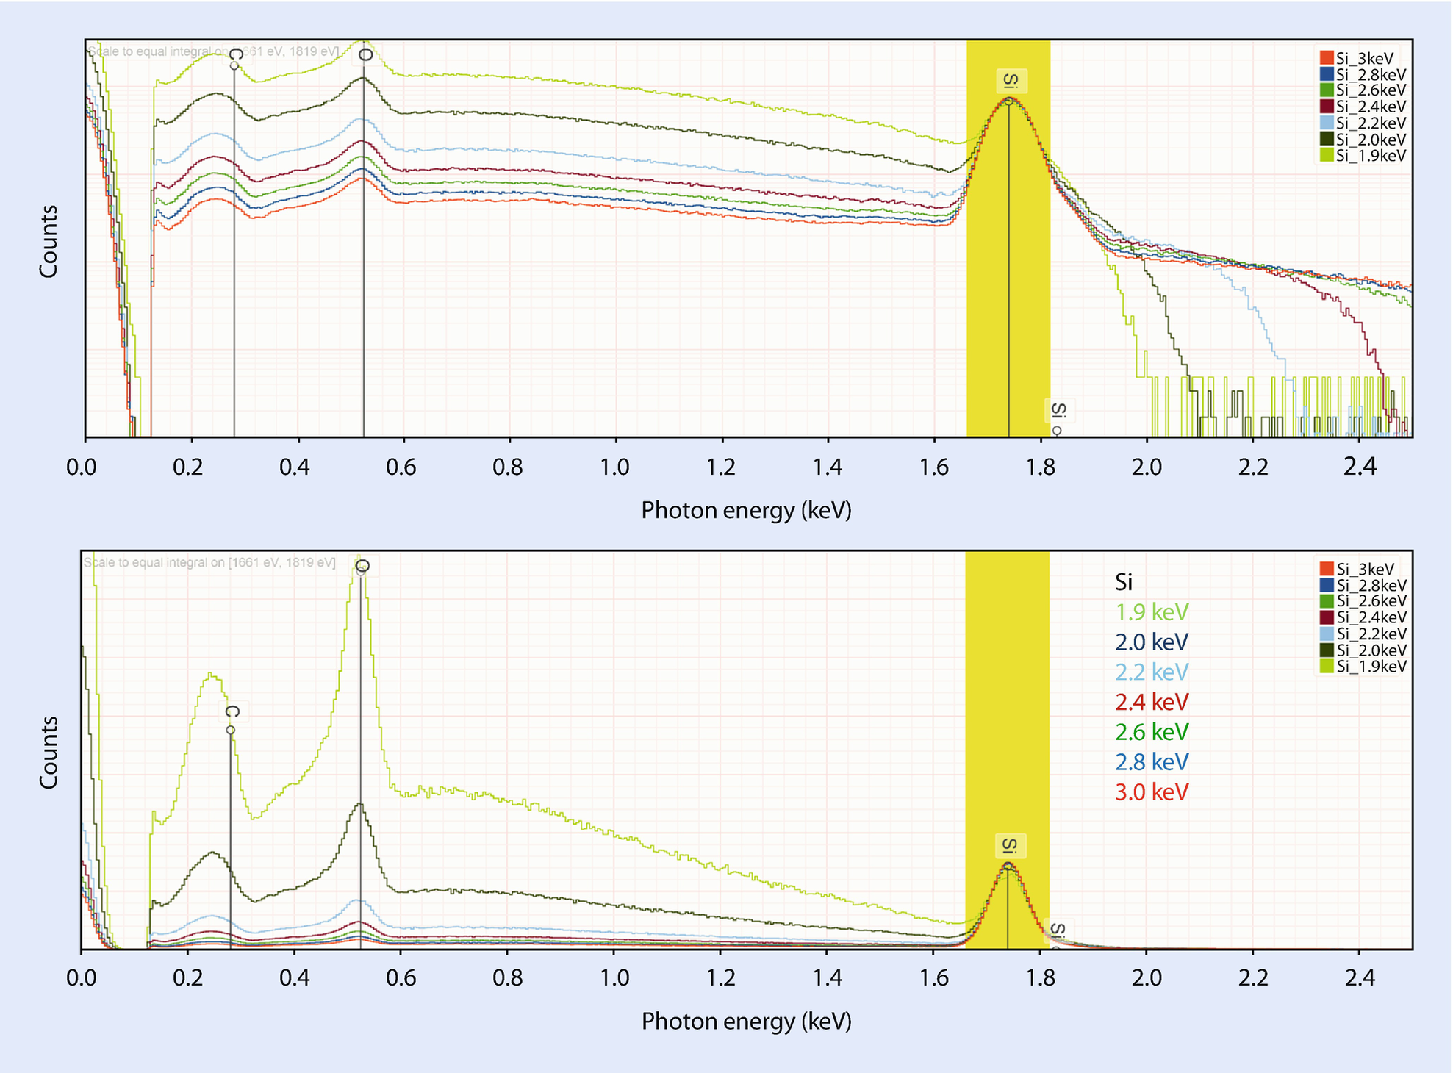Click the bottom chart scale-to-integral note
The image size is (1453, 1073).
pyautogui.click(x=209, y=562)
